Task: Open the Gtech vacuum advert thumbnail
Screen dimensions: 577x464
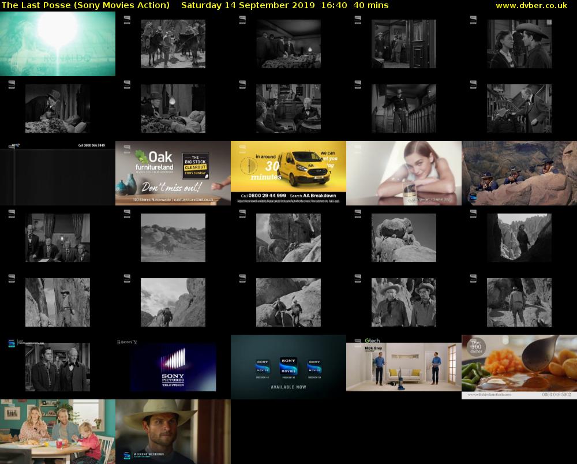Action: click(x=404, y=367)
